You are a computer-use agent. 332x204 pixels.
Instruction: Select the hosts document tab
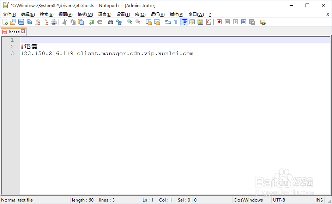click(x=14, y=32)
